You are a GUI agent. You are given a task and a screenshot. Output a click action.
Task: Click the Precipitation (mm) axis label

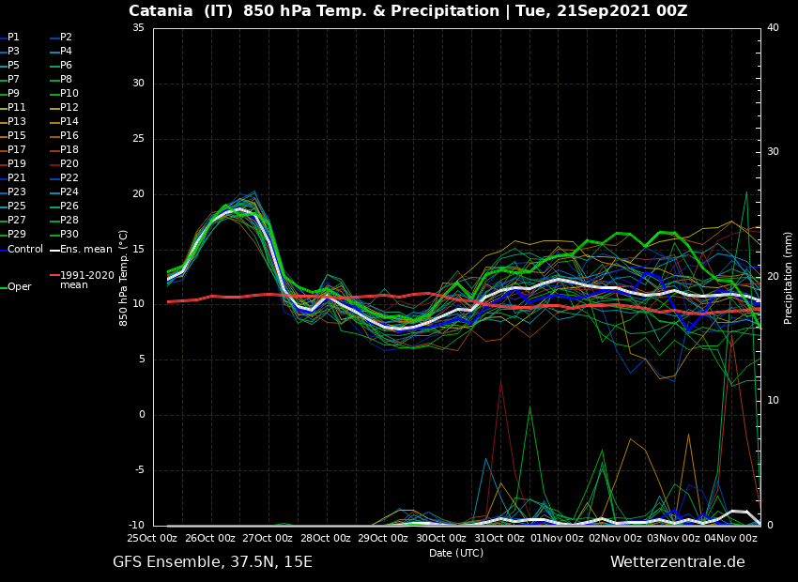[789, 278]
